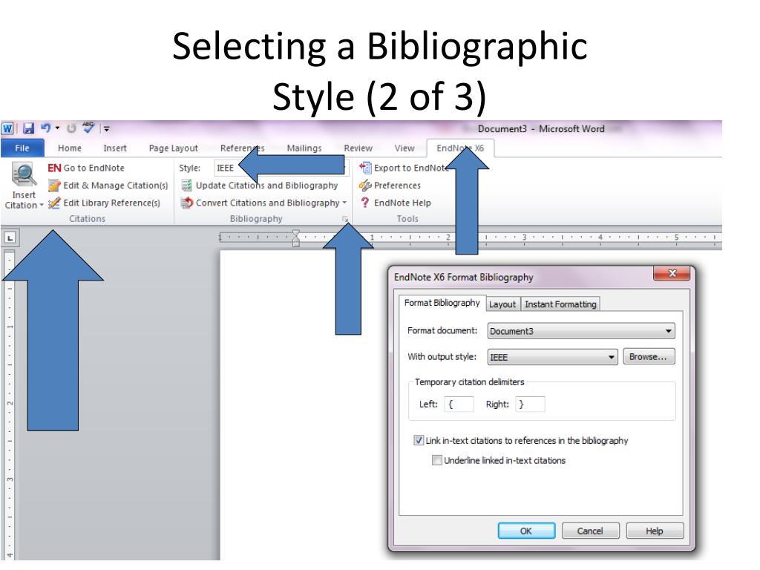Open the Page Layout ribbon tab
This screenshot has height=570, width=760.
pyautogui.click(x=174, y=148)
